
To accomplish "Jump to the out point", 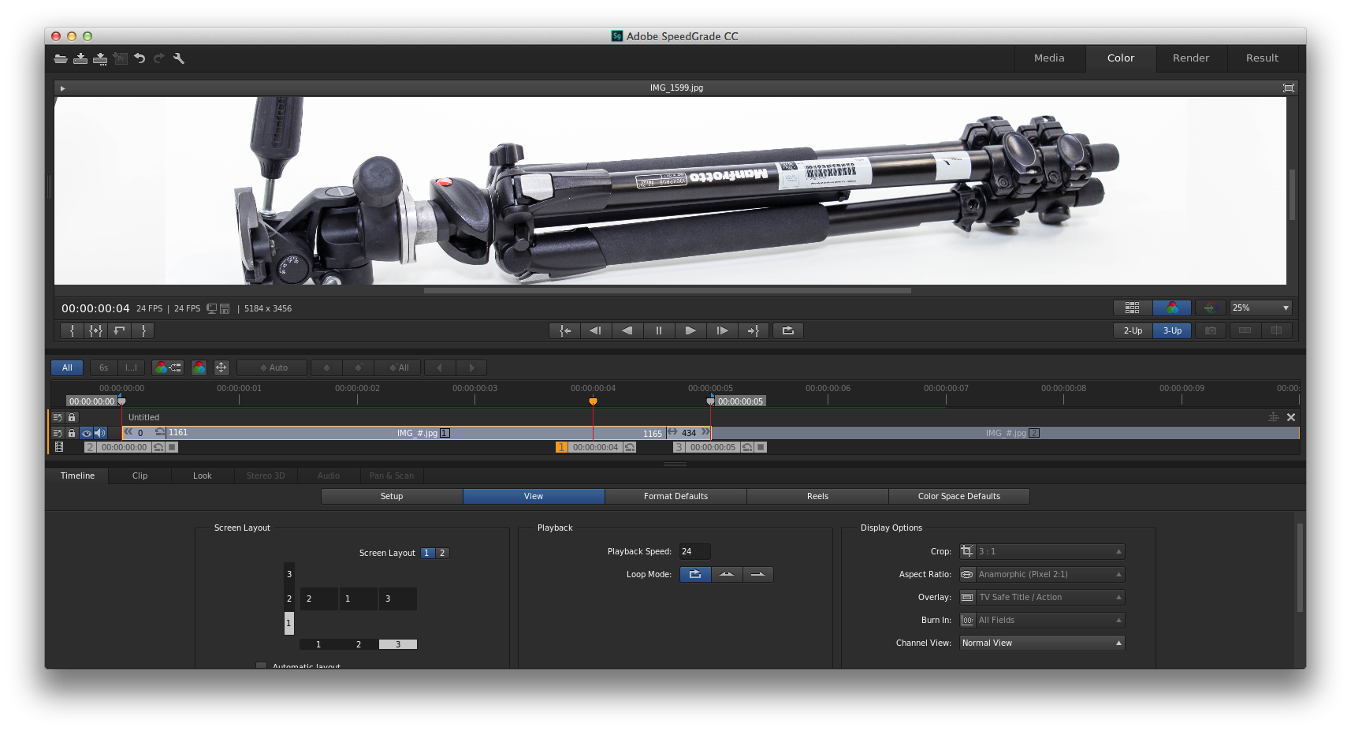I will (754, 330).
